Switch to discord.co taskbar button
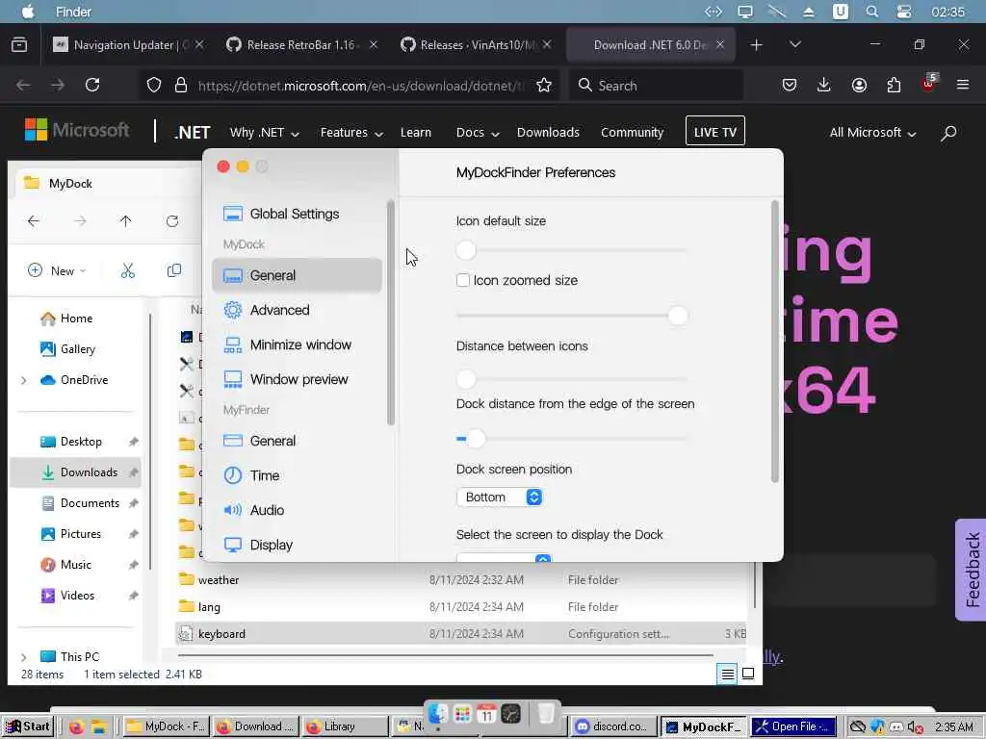Image resolution: width=986 pixels, height=739 pixels. (613, 726)
